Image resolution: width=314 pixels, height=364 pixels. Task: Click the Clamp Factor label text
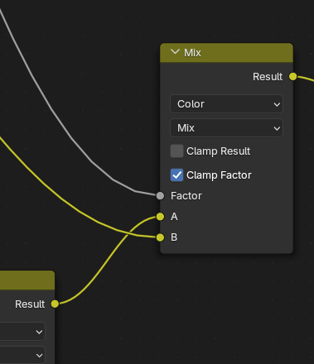pos(219,175)
